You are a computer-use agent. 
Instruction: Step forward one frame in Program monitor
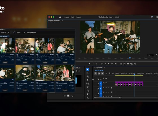click(112, 64)
